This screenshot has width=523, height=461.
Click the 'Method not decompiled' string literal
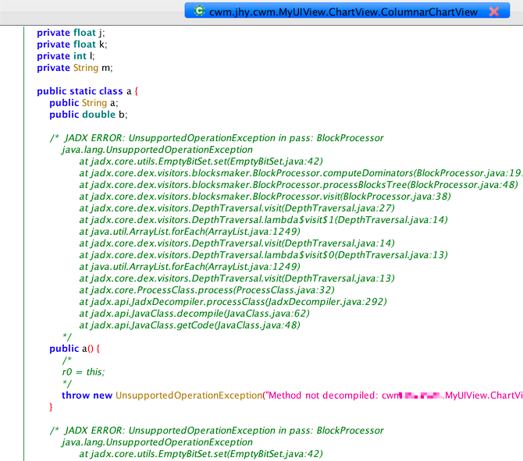coord(394,395)
